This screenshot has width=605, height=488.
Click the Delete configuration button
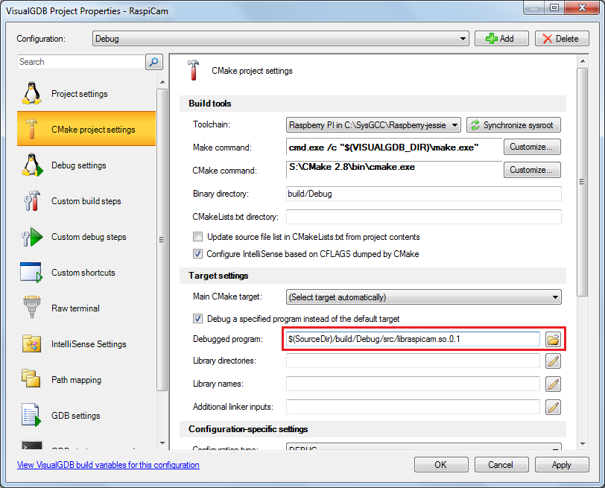(562, 39)
